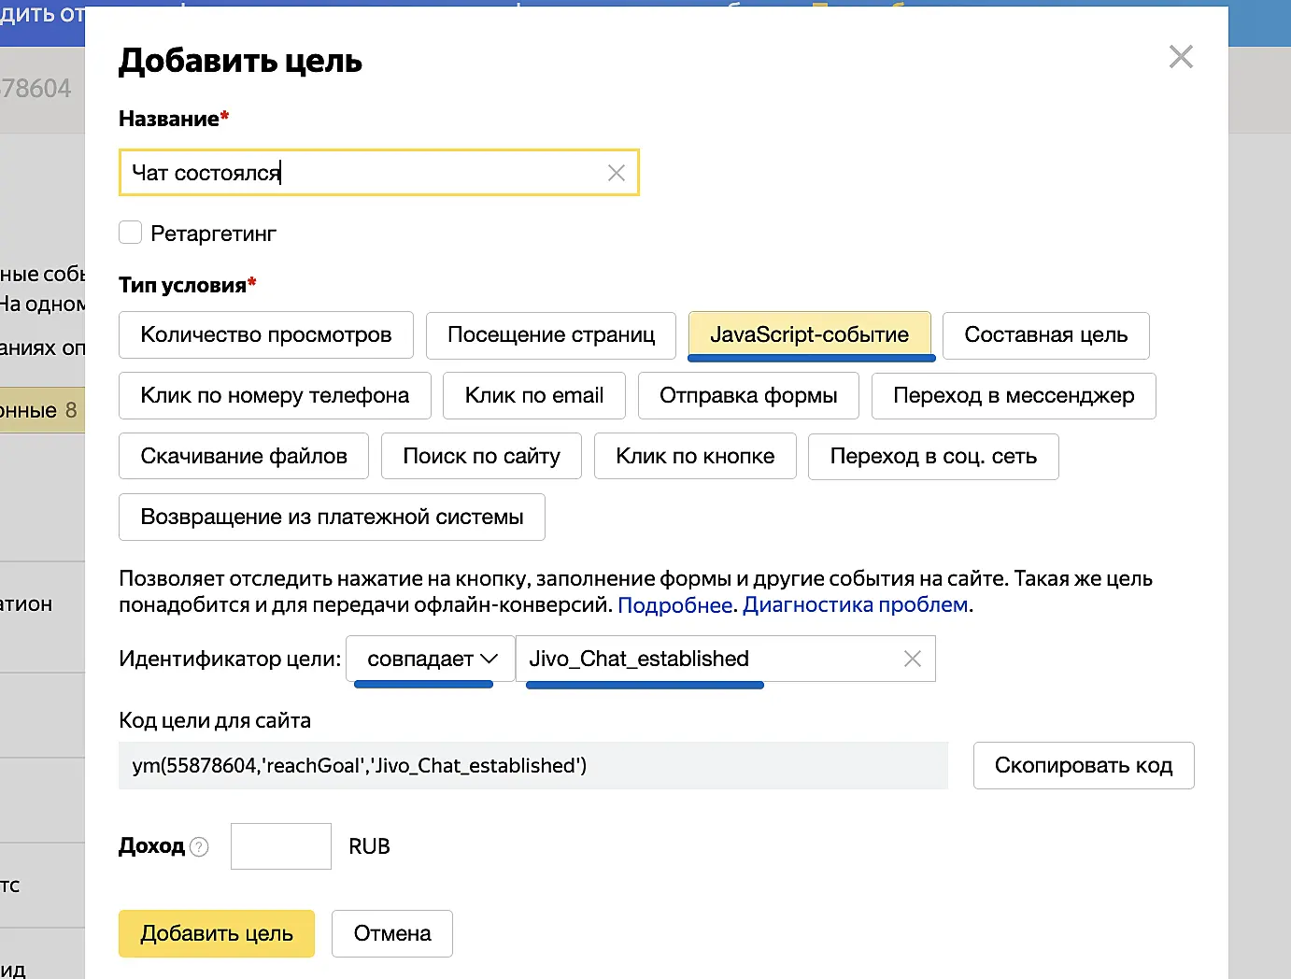Open the Доход help tooltip icon

pos(199,846)
